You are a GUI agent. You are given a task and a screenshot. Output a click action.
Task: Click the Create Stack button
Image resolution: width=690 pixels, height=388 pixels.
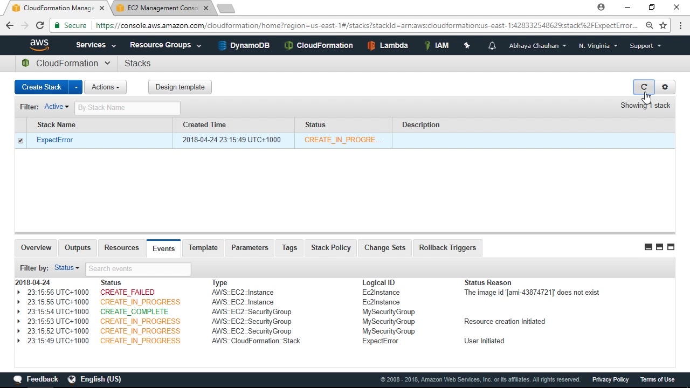click(x=42, y=87)
